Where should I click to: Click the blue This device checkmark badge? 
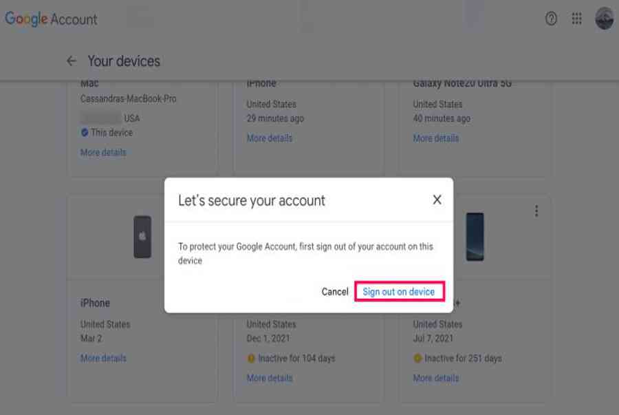point(85,133)
